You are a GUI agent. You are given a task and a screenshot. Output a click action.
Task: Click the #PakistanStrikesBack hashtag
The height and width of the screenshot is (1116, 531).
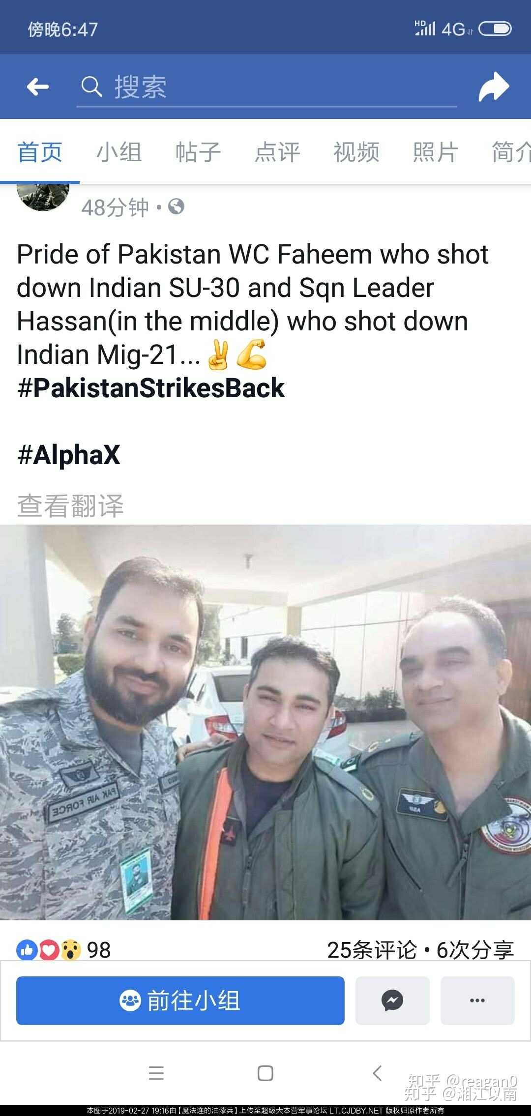151,388
